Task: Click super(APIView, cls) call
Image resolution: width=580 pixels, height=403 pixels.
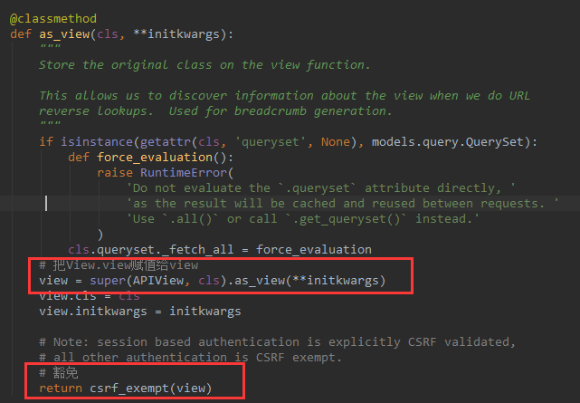Action: click(x=158, y=281)
